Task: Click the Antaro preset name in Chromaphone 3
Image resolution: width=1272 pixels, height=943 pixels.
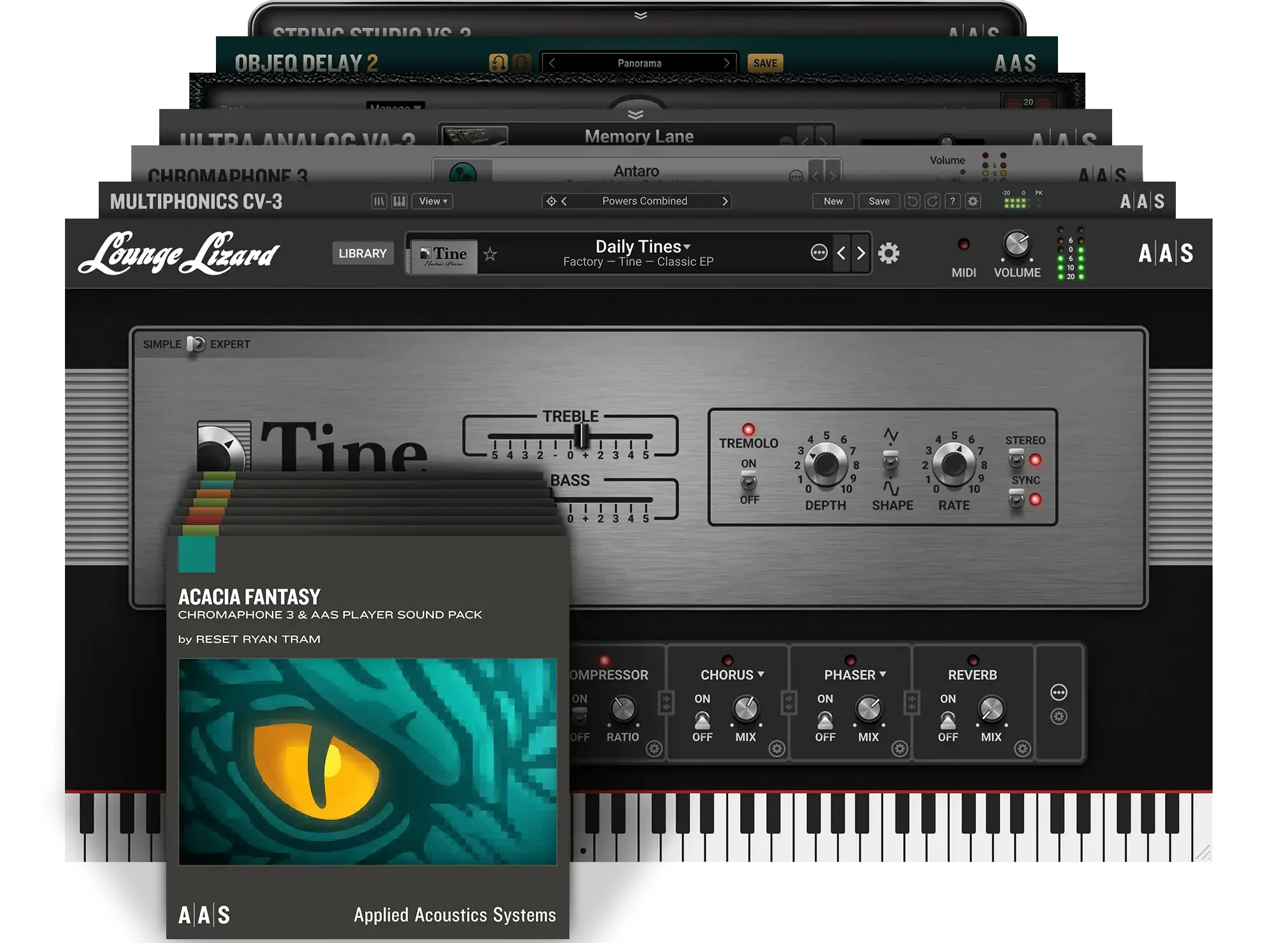Action: 636,171
